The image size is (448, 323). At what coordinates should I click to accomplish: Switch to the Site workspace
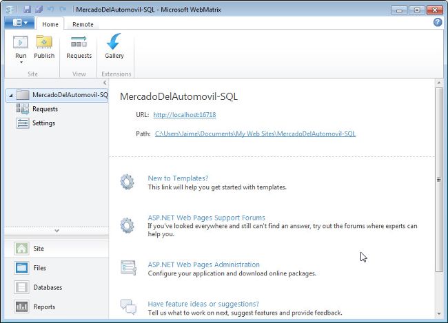57,248
